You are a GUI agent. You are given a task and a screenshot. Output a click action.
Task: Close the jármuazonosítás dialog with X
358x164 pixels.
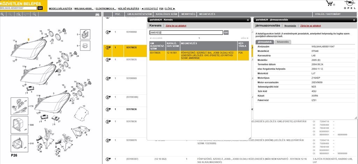pyautogui.click(x=354, y=20)
